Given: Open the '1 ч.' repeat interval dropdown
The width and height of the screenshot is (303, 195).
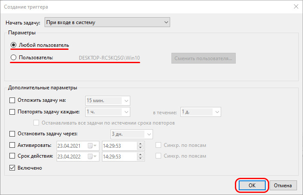Looking at the screenshot, I should click(x=108, y=112).
